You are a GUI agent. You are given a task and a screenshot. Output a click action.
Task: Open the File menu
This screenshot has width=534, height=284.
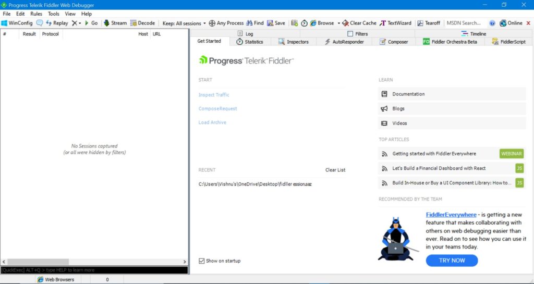[6, 14]
